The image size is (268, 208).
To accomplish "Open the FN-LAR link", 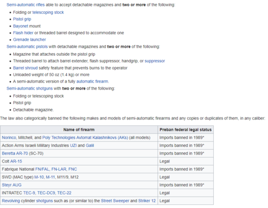I will pyautogui.click(x=59, y=169).
